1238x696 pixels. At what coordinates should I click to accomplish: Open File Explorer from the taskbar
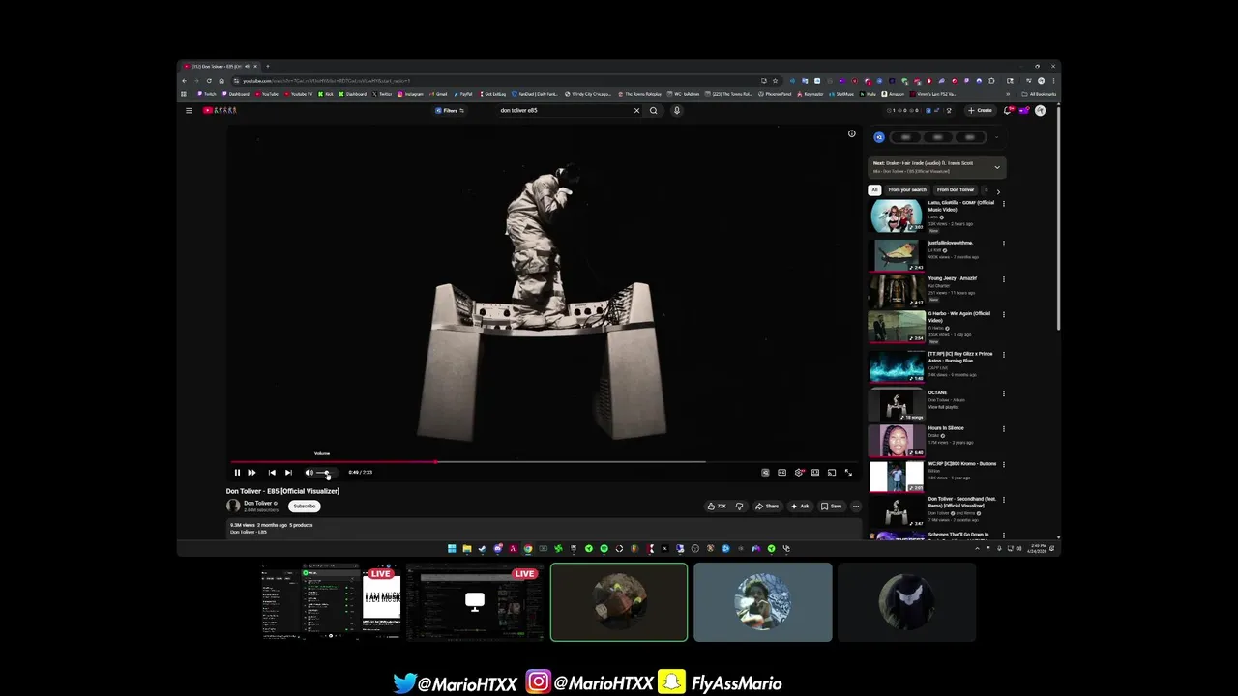pos(467,549)
